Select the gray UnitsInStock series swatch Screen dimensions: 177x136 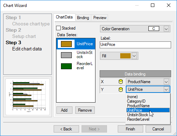click(66, 55)
